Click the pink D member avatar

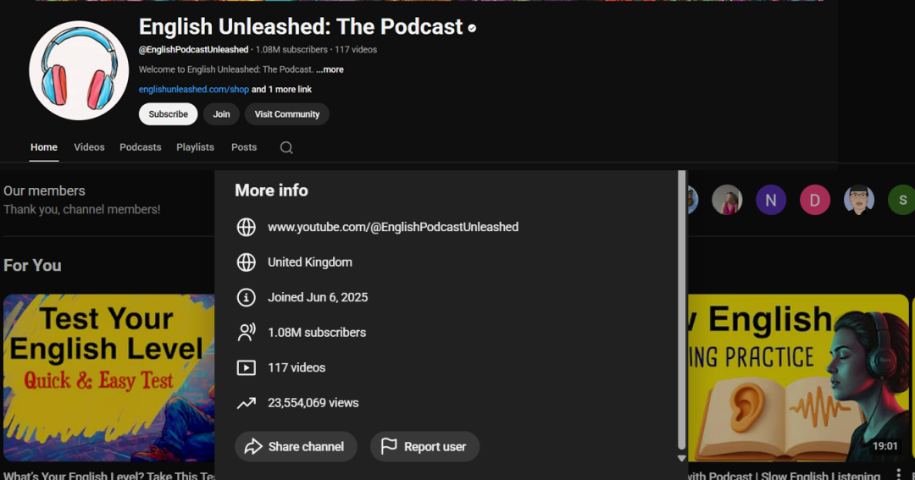click(814, 201)
